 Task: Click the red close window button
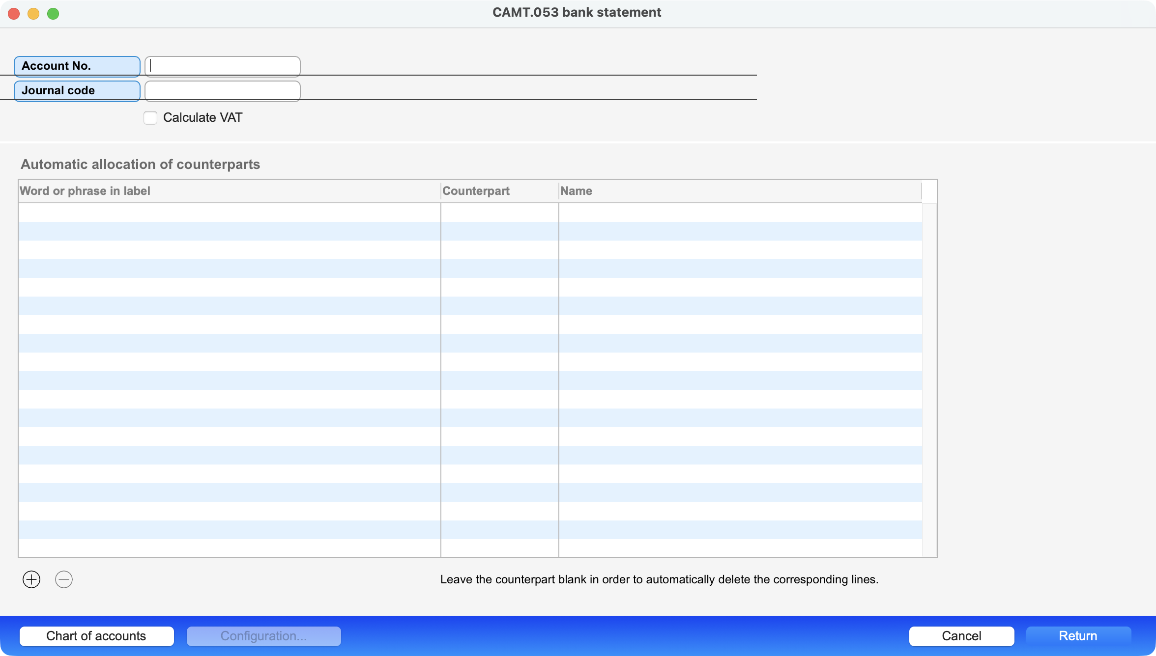click(14, 14)
